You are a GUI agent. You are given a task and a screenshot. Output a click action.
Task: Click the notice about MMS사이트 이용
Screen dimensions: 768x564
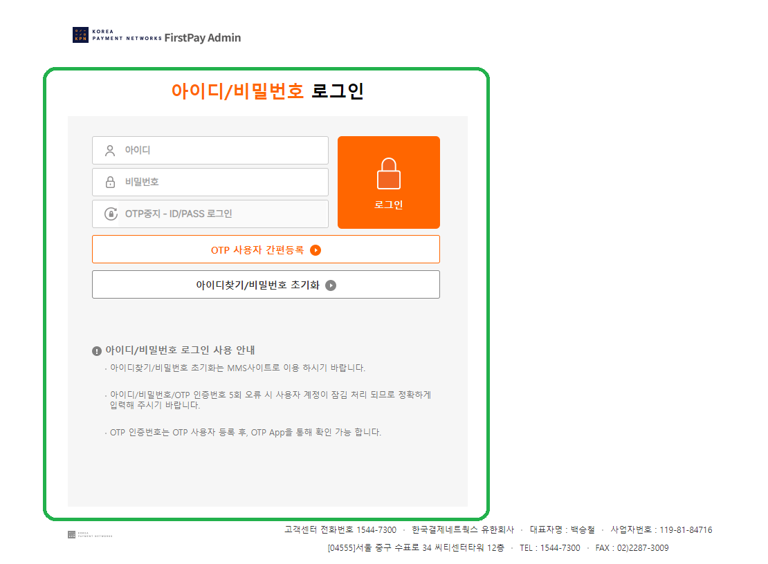pyautogui.click(x=237, y=368)
